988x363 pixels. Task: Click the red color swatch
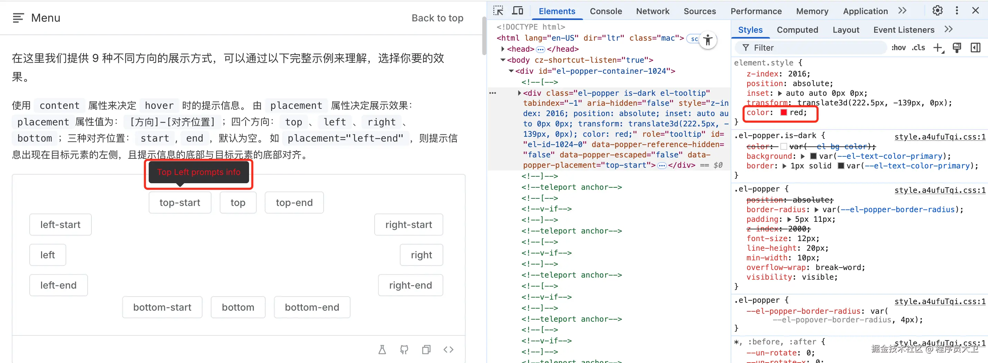point(783,113)
